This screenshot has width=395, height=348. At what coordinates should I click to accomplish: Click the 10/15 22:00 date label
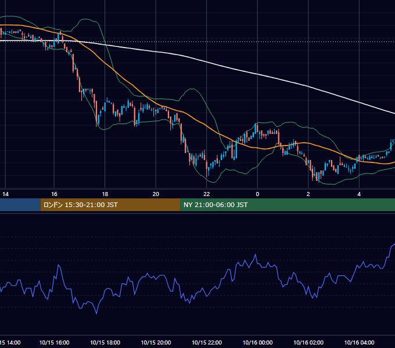coord(207,342)
